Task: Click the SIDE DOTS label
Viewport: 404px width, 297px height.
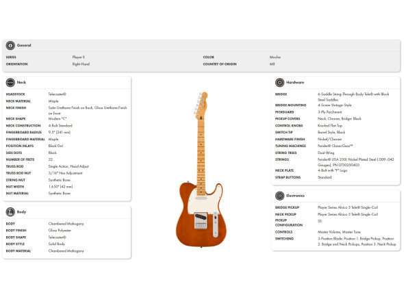Action: [x=14, y=153]
